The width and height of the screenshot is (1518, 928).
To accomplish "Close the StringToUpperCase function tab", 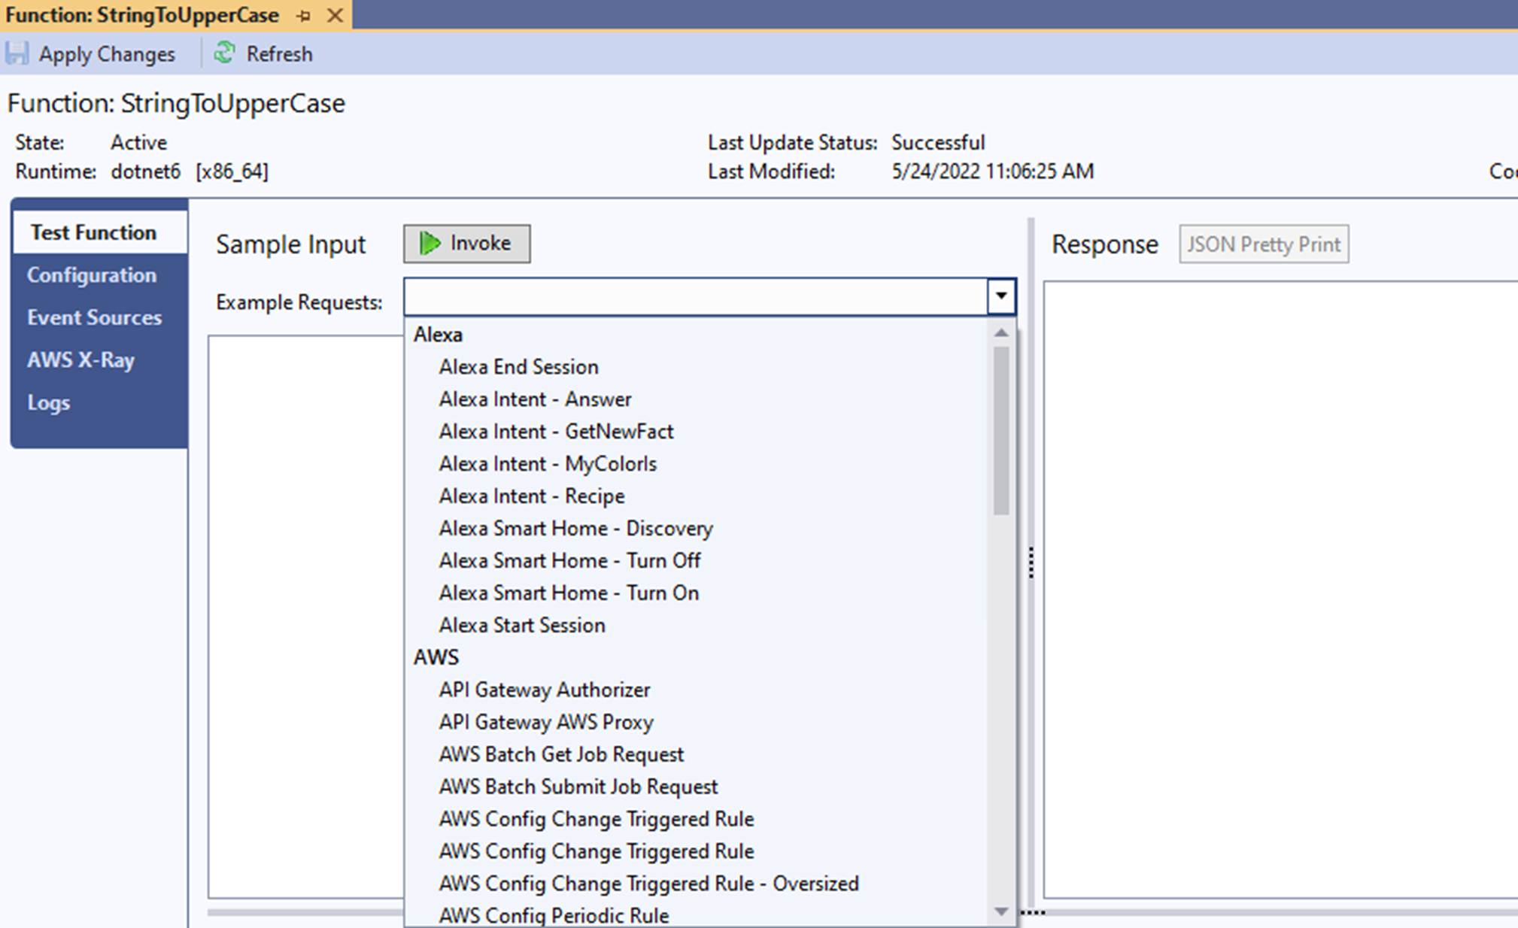I will [x=335, y=15].
